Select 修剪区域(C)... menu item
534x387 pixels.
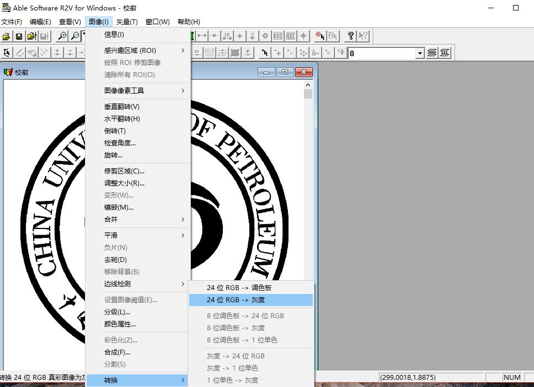138,171
